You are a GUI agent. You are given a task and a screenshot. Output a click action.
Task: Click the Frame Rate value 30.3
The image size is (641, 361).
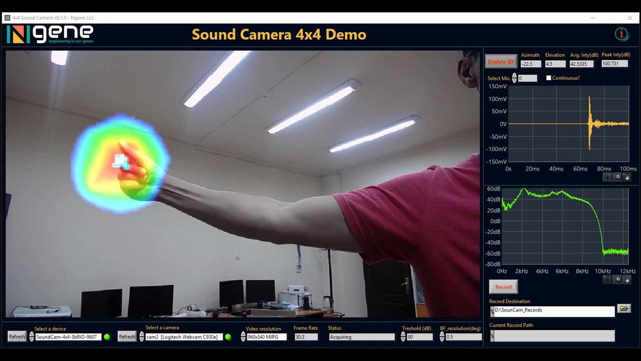pyautogui.click(x=306, y=337)
